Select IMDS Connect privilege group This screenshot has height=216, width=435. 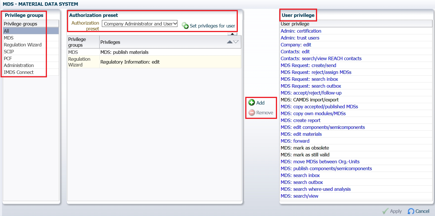pos(31,72)
